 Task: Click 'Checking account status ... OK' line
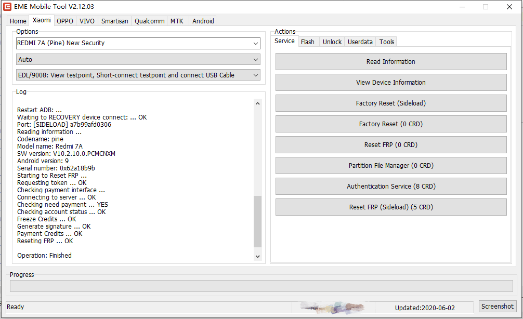(62, 212)
